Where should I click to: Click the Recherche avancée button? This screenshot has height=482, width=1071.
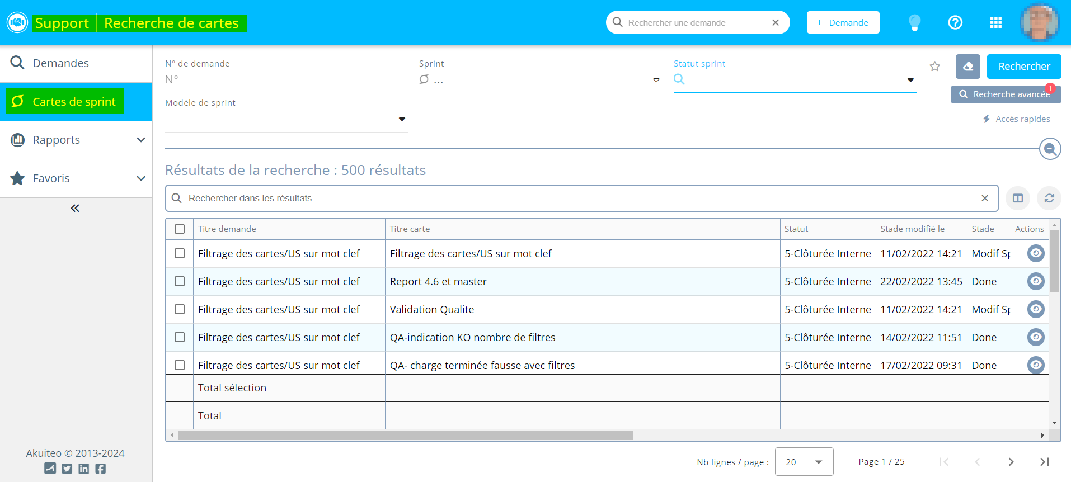point(1005,94)
